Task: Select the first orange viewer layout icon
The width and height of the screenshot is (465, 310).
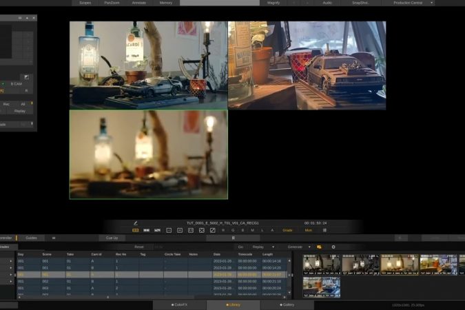Action: point(136,230)
